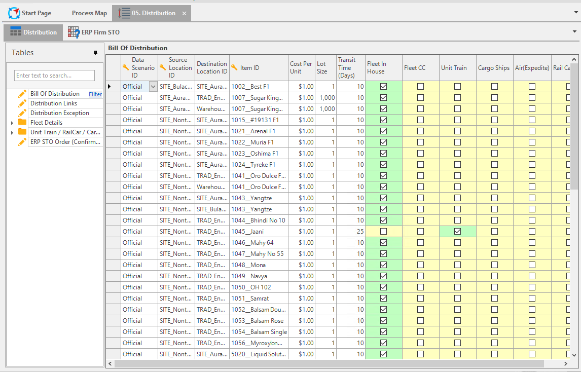Click the Tables search text field
The width and height of the screenshot is (581, 372).
(x=54, y=75)
